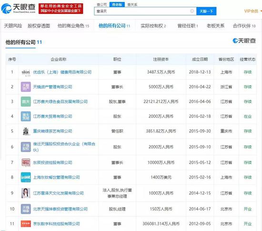Open the inWE logo of 上海东软餐饮管理有限公司
Image resolution: width=262 pixels, height=231 pixels.
pos(26,177)
